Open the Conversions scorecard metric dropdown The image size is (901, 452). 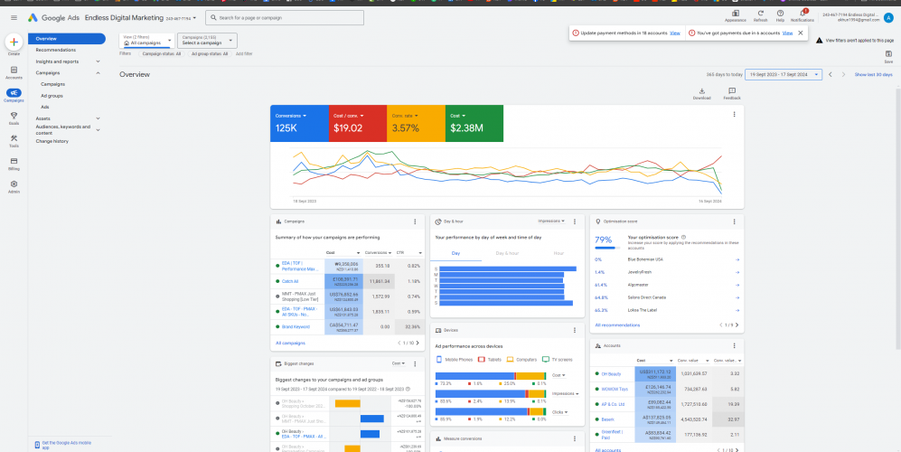pos(291,116)
